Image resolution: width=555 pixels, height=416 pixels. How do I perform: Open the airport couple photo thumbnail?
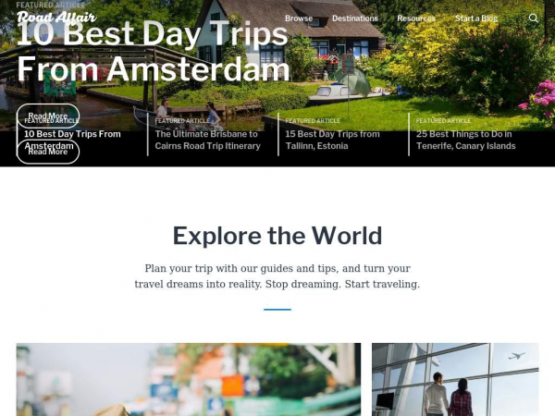coord(455,379)
